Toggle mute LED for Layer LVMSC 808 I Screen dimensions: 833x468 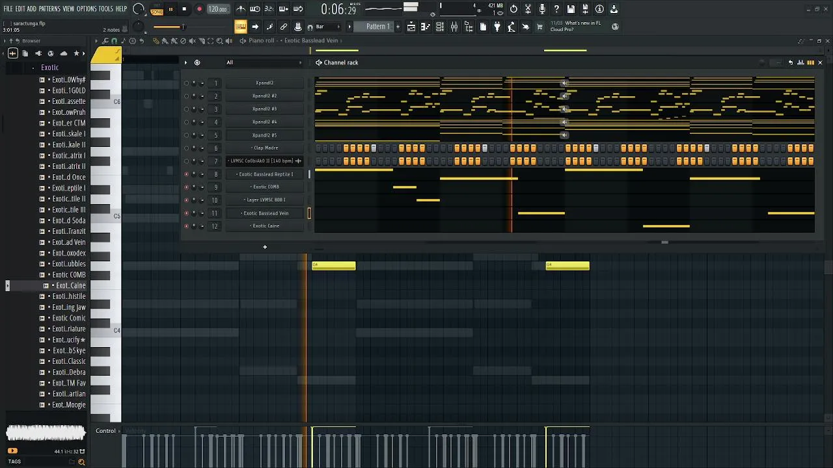(x=187, y=200)
